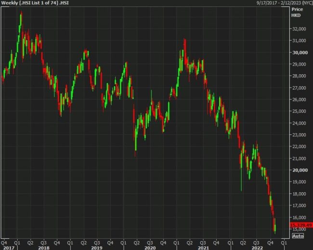The width and height of the screenshot is (313, 250).
Task: Click the Auto scale button
Action: [298, 236]
